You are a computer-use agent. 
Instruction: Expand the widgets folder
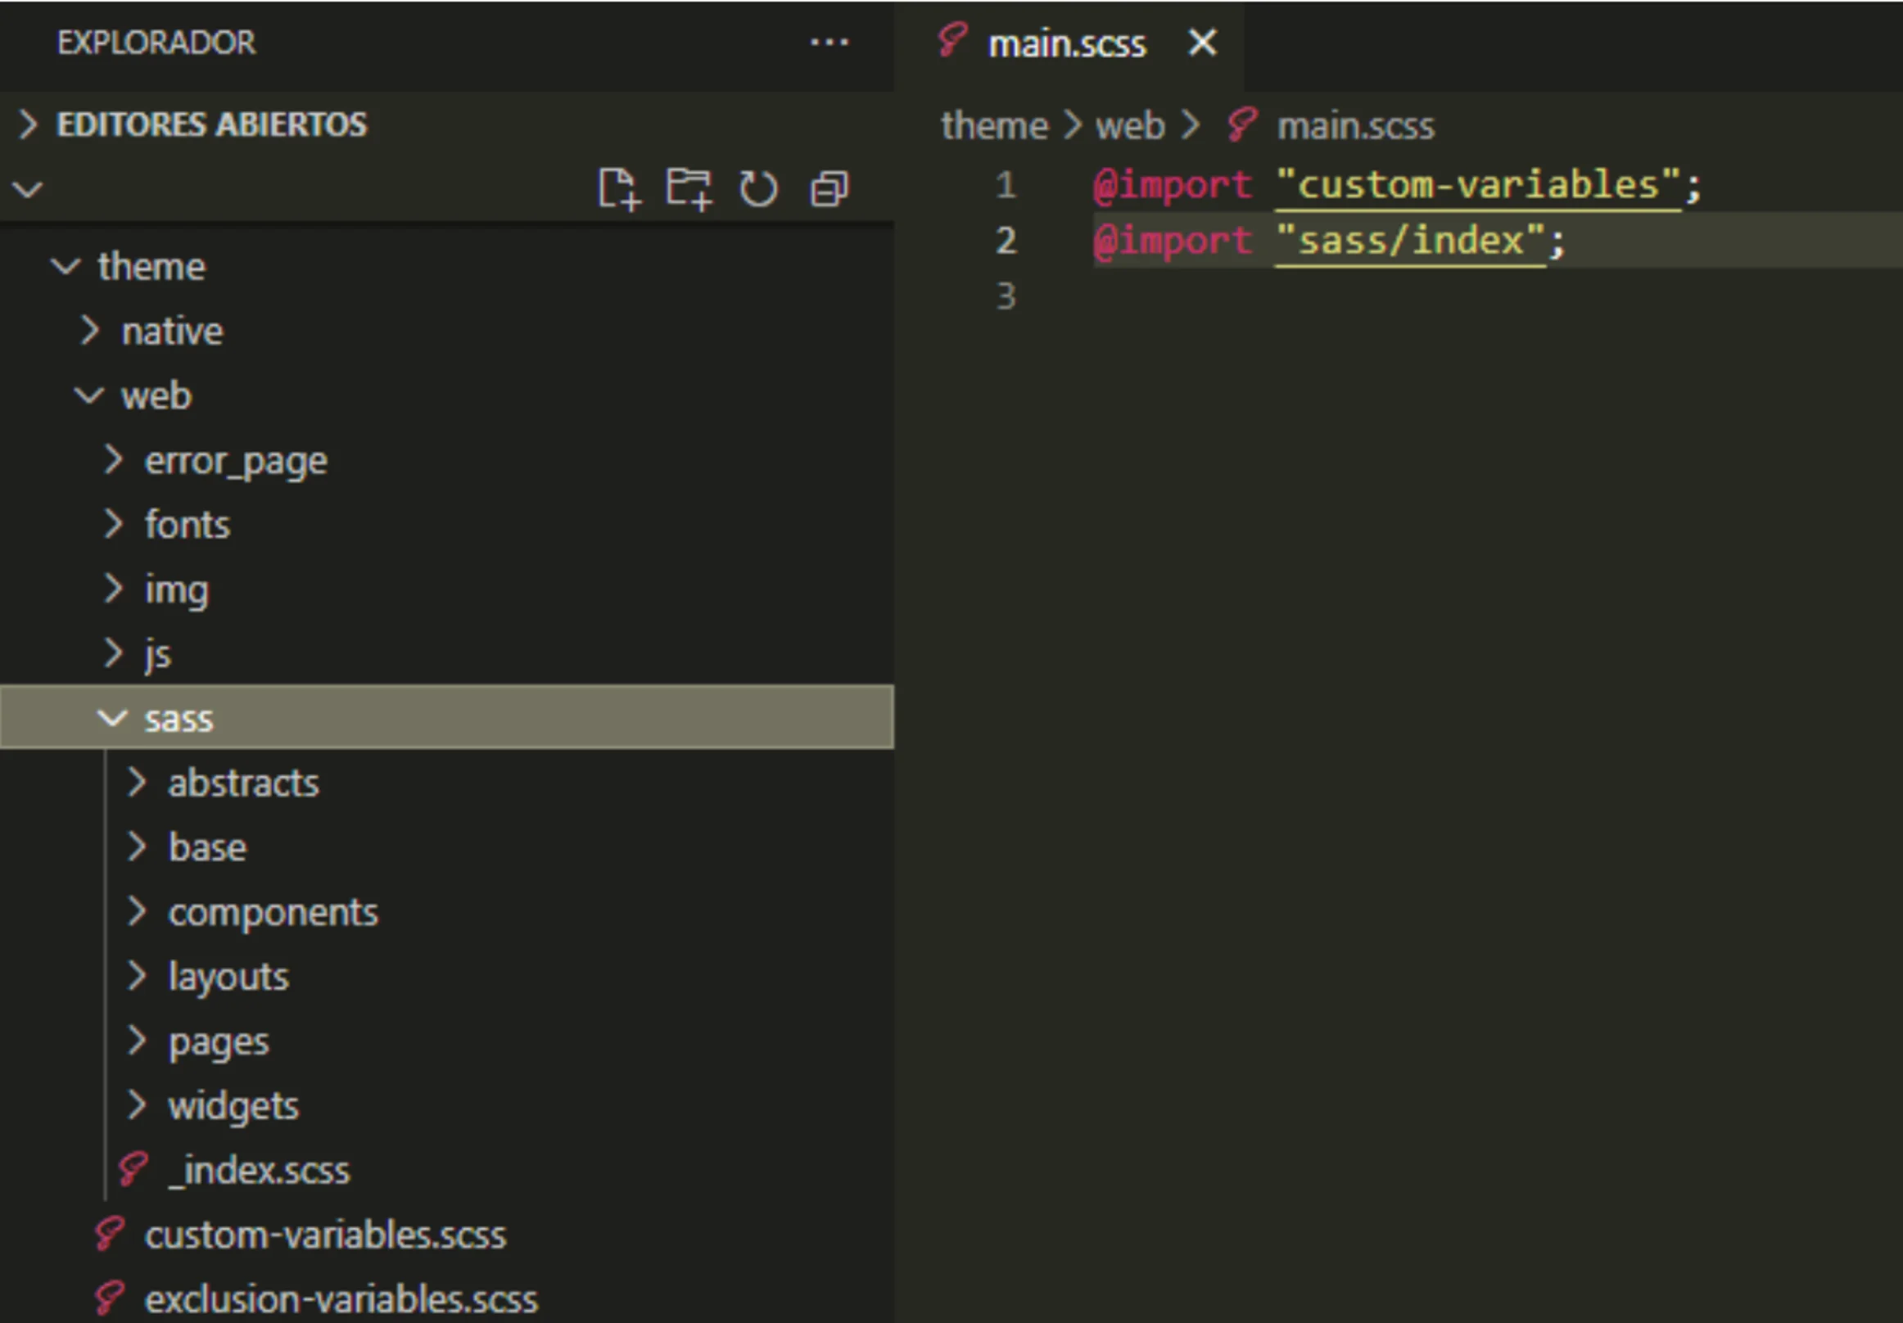tap(233, 1106)
